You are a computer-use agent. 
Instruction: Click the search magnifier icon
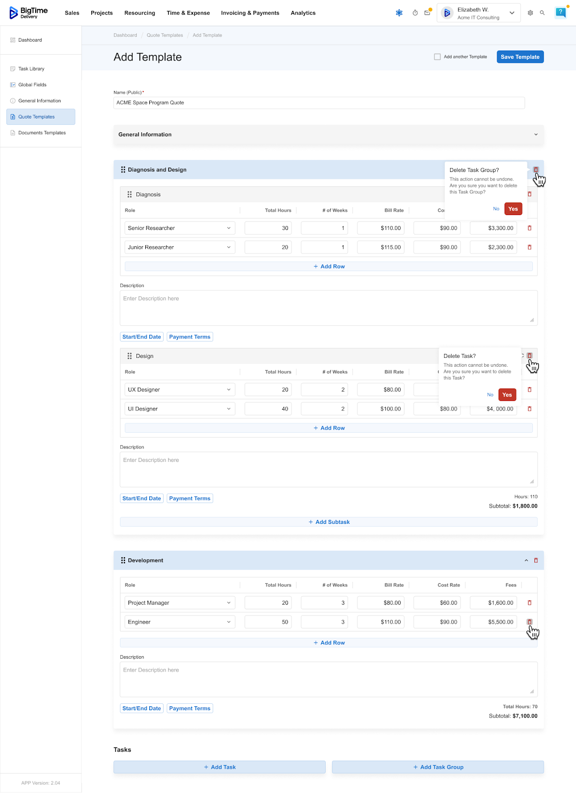tap(542, 13)
